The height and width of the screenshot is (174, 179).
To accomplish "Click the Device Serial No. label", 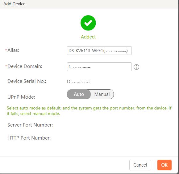I will coord(27,81).
